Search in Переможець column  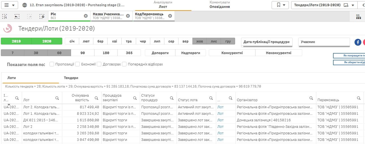click(359, 98)
